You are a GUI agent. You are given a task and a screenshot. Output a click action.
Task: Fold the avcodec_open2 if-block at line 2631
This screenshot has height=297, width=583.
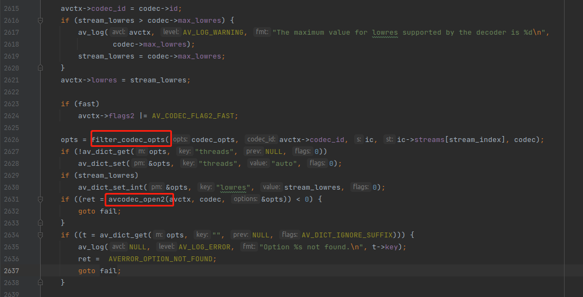click(40, 199)
